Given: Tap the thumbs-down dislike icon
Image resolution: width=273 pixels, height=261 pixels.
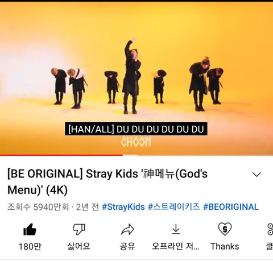Looking at the screenshot, I should (79, 229).
